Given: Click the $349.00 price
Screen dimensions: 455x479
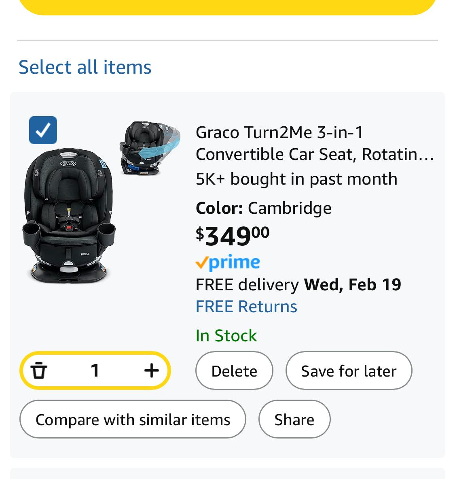Looking at the screenshot, I should [233, 236].
